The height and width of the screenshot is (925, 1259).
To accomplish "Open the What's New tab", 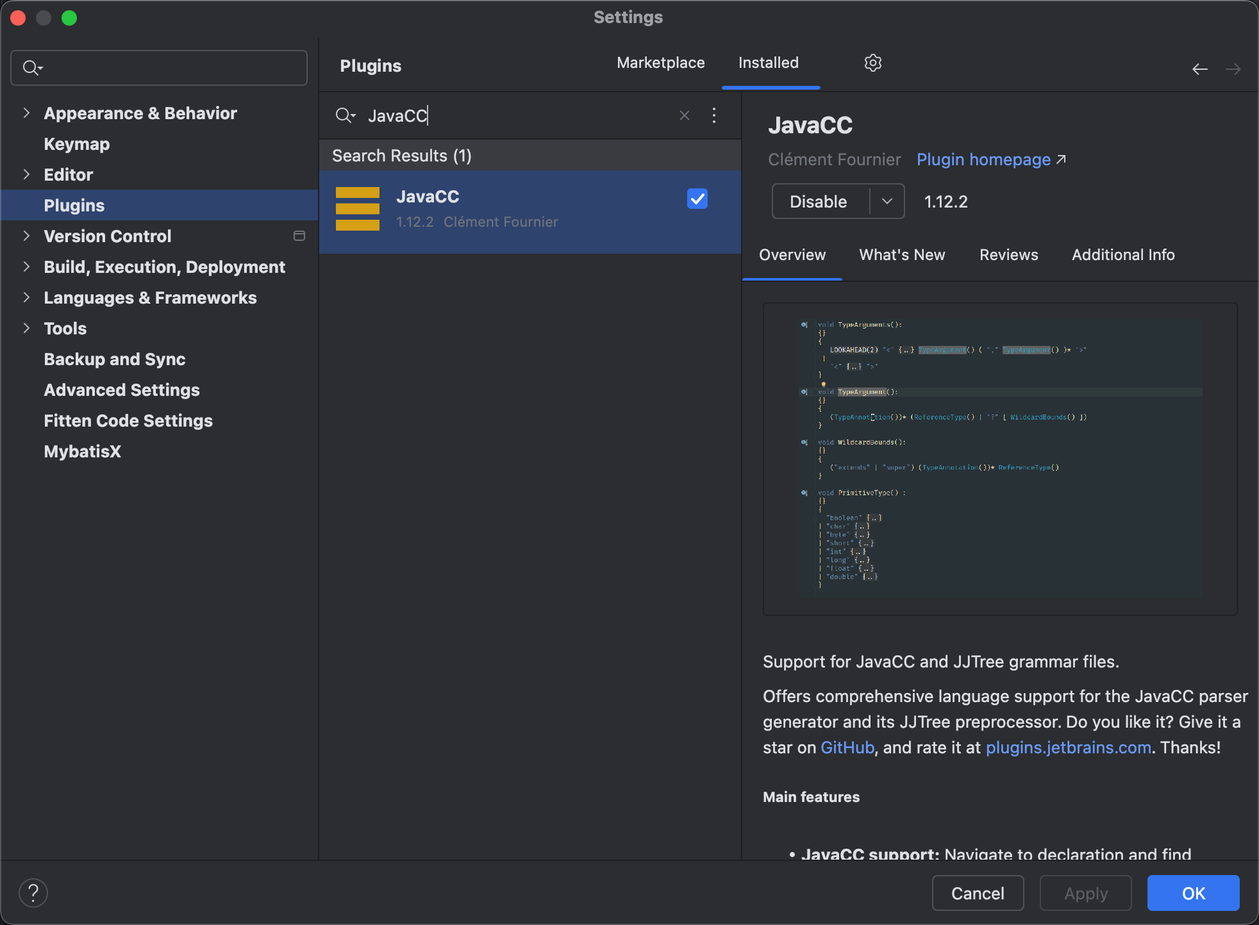I will (902, 255).
